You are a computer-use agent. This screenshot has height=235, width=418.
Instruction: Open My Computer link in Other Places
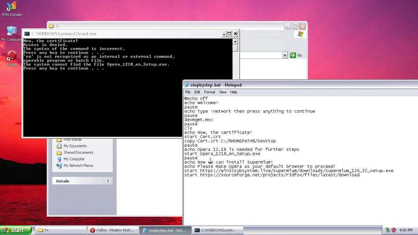[x=74, y=159]
